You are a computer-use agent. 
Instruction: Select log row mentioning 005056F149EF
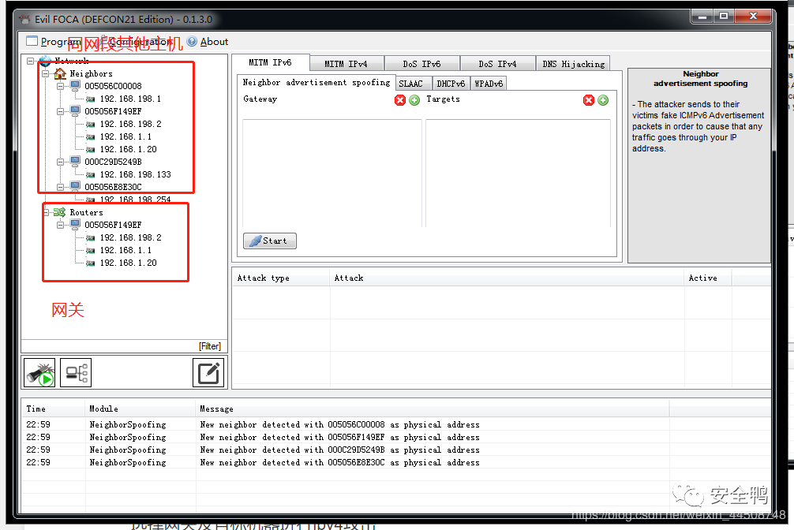coord(396,438)
